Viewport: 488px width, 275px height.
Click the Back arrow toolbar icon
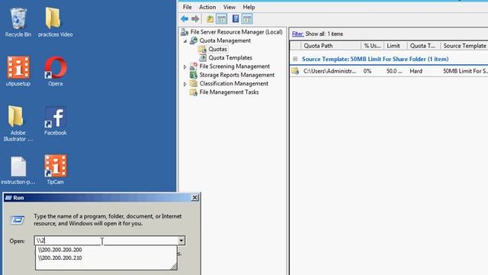click(185, 19)
